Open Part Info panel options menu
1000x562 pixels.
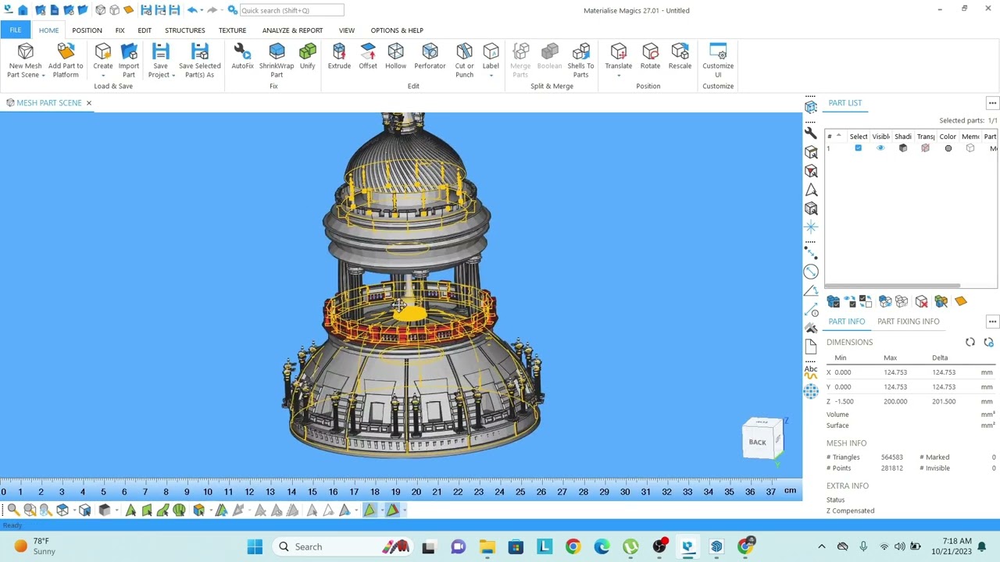click(x=992, y=322)
